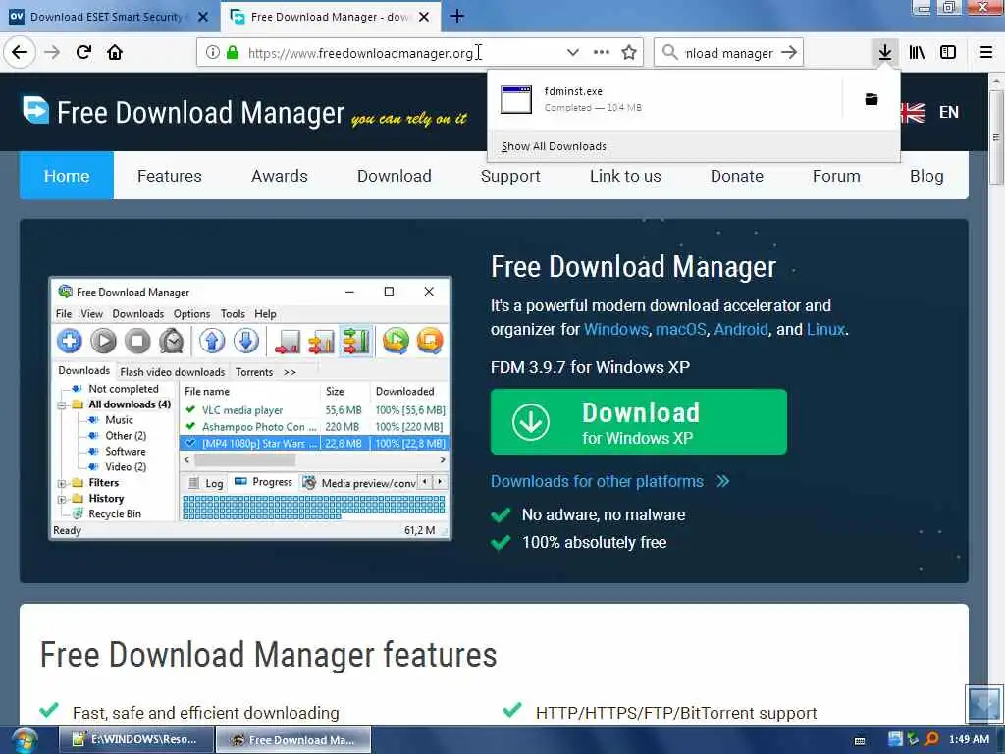
Task: Open containing folder for fdminst.exe
Action: click(872, 99)
